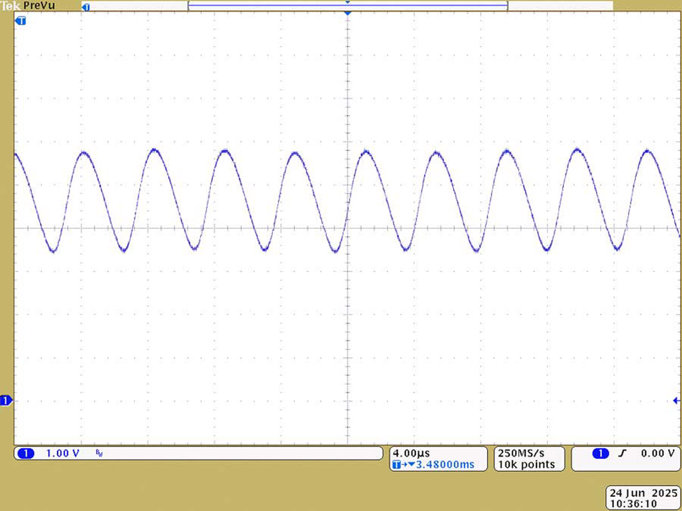Click the 1.00 V vertical scale readout
Screen dimensions: 682x511
(63, 453)
